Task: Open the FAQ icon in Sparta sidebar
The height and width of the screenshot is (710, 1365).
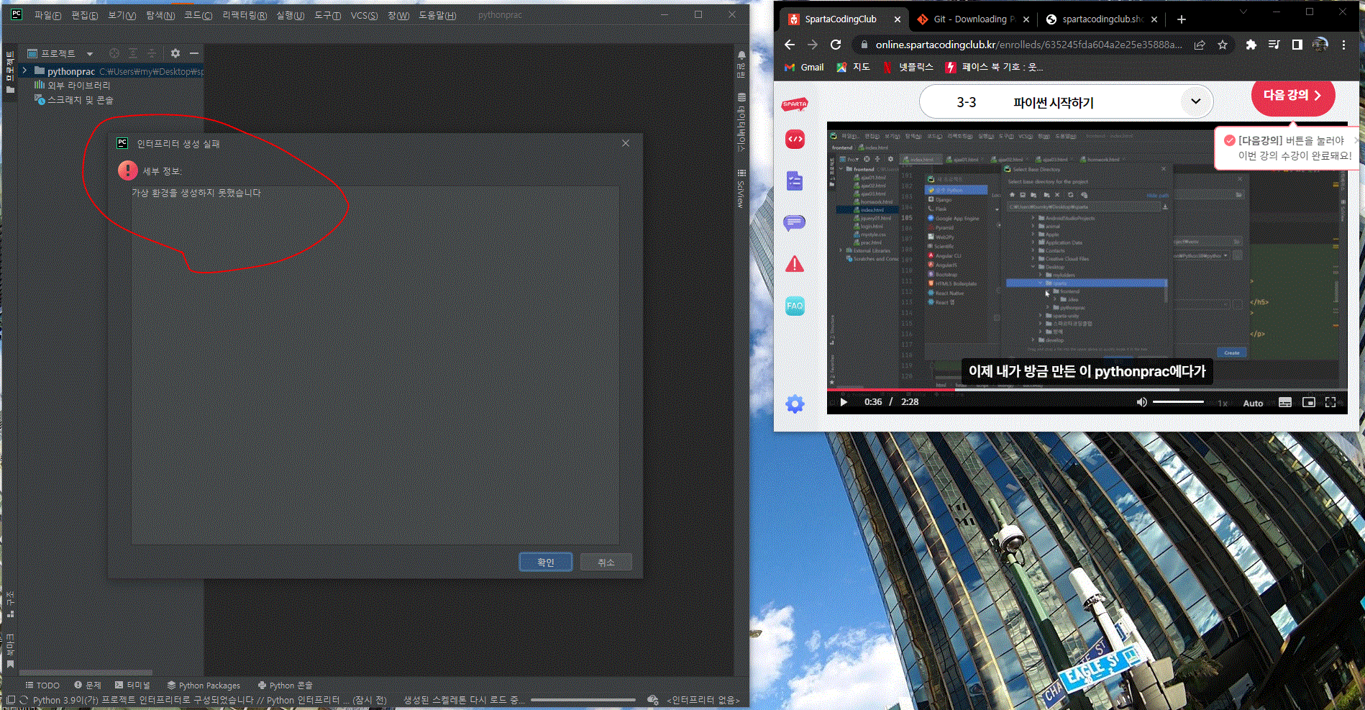Action: tap(795, 306)
